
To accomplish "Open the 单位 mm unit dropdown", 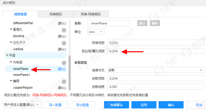I will (x=96, y=32).
